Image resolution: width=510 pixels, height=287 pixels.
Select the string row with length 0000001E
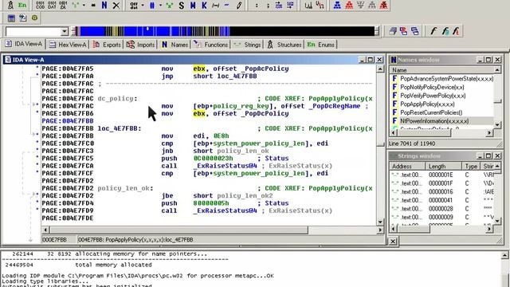tap(442, 175)
